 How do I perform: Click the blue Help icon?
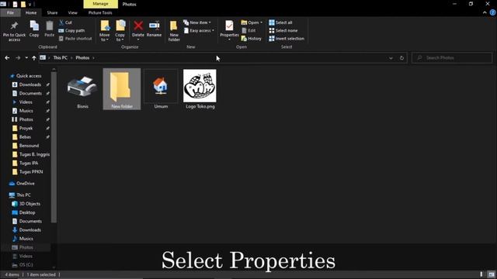point(492,12)
